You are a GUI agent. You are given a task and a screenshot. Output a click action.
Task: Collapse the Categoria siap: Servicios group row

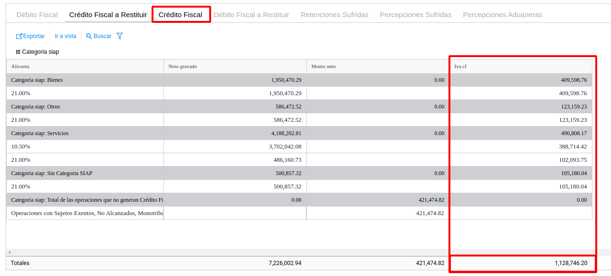(40, 133)
